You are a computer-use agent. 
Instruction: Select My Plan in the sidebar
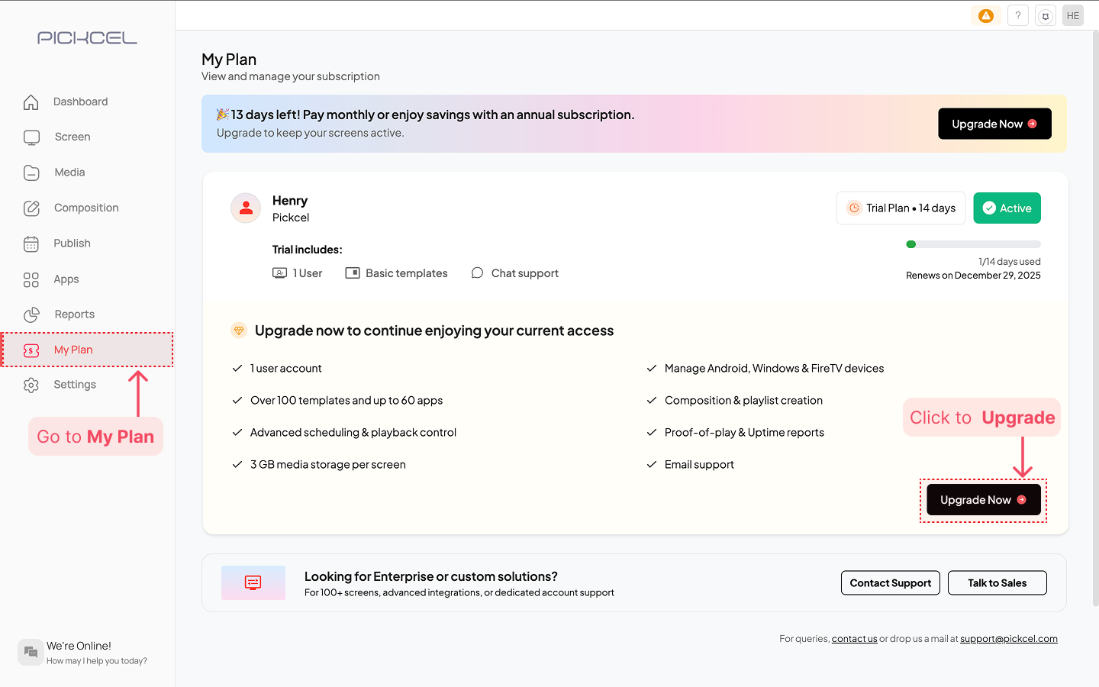tap(73, 350)
